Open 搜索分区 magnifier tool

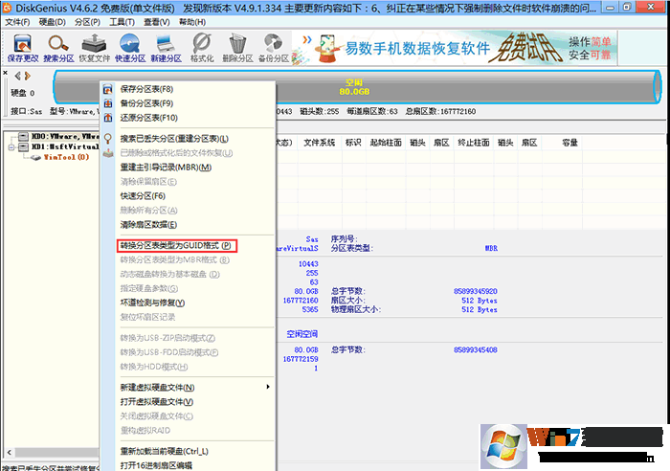click(57, 46)
